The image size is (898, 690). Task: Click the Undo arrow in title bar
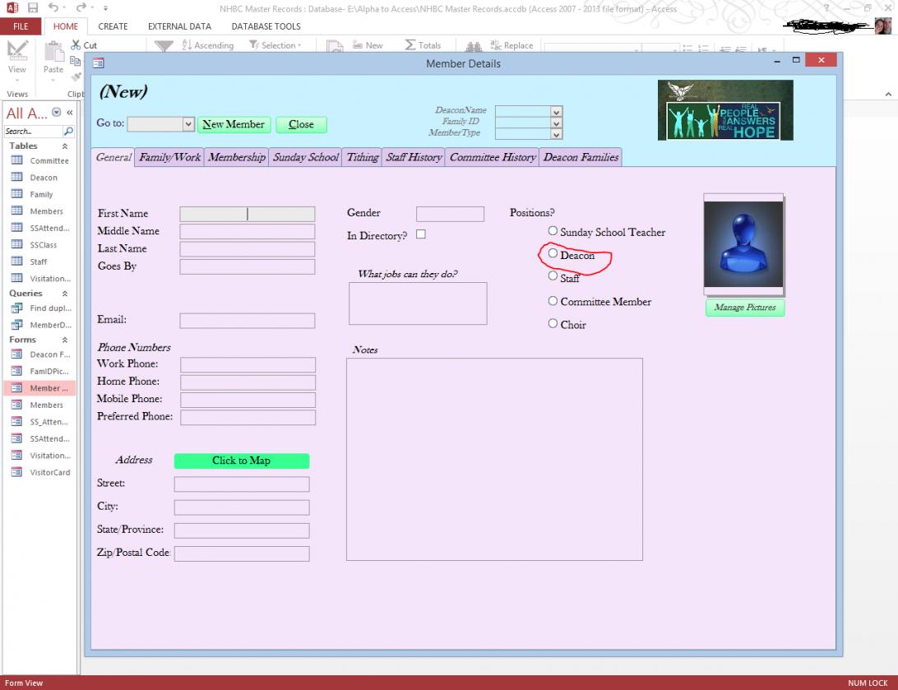(x=53, y=7)
